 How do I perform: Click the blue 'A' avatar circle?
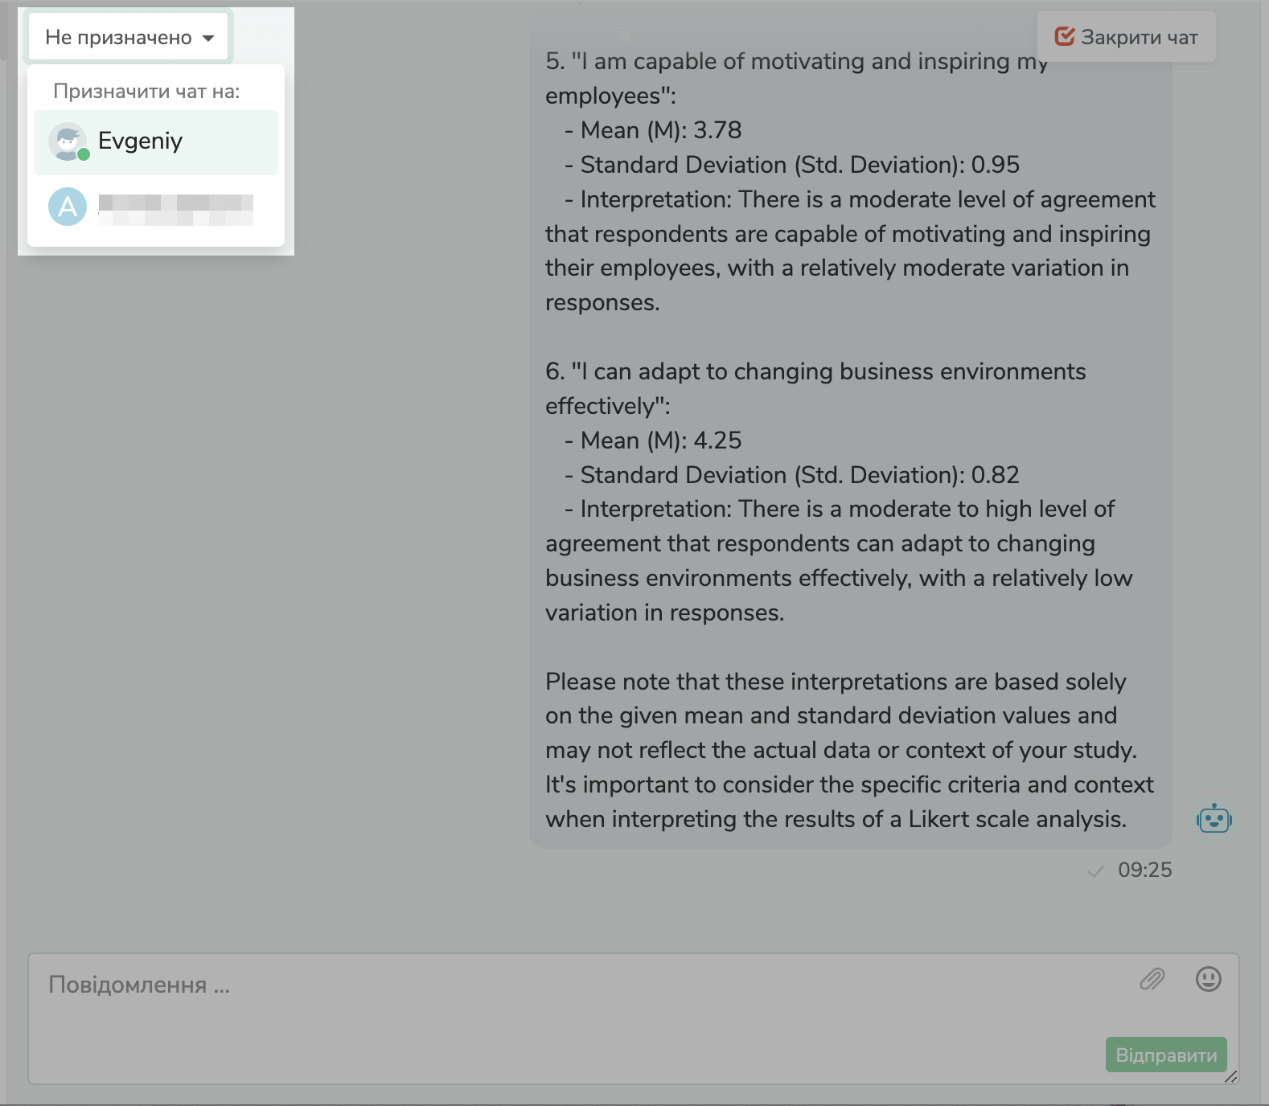point(68,207)
